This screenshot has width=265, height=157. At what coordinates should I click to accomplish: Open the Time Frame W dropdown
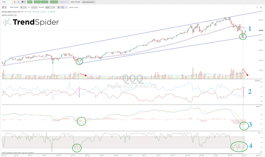click(x=23, y=7)
